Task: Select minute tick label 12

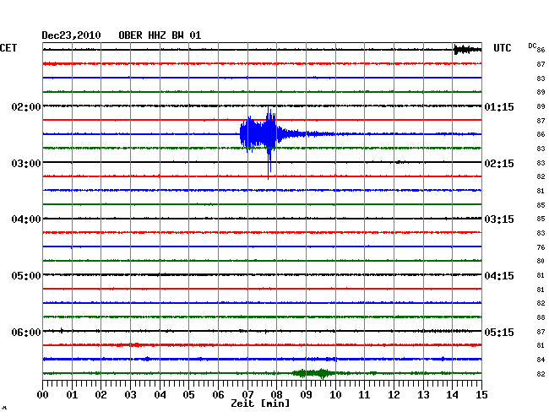Action: [x=394, y=395]
